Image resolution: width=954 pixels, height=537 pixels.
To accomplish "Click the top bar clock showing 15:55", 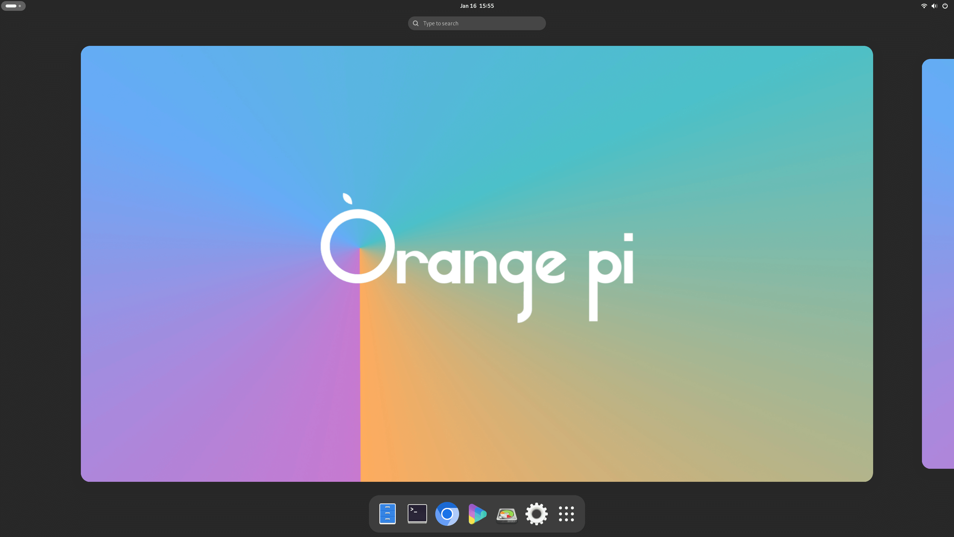I will (x=486, y=6).
